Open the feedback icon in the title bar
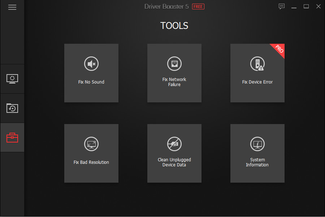This screenshot has height=217, width=325. click(282, 6)
